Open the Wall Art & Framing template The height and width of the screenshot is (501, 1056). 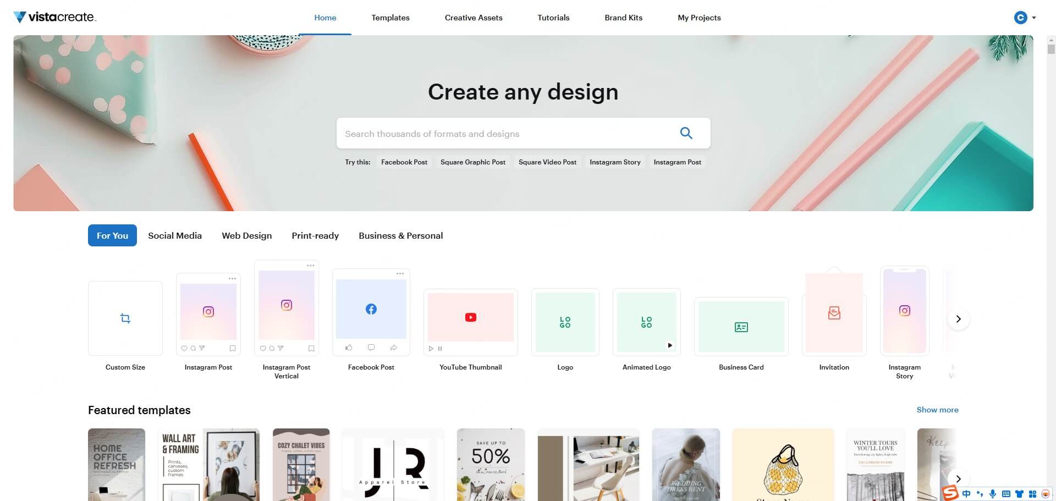(x=208, y=465)
